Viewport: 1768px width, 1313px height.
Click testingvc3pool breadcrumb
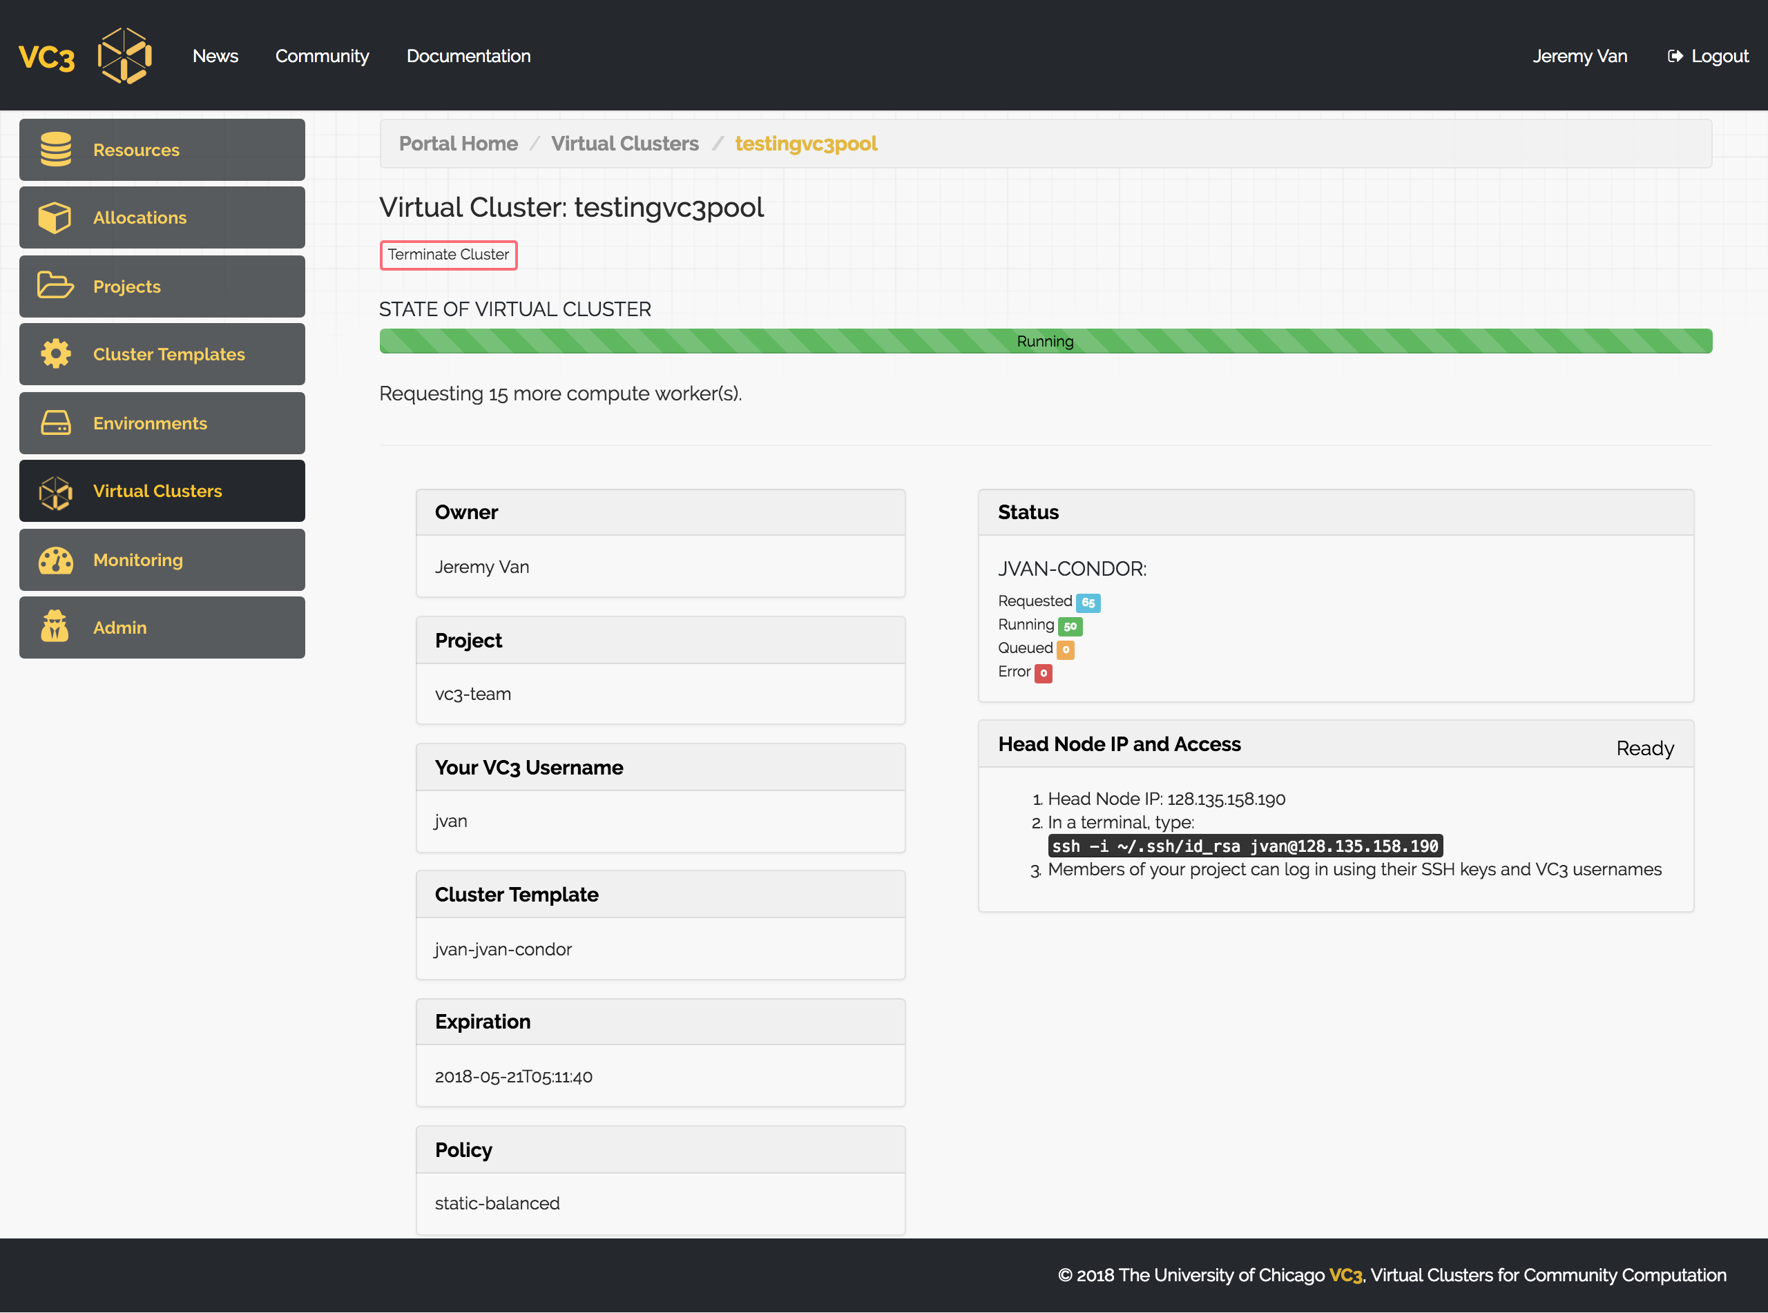(x=806, y=144)
